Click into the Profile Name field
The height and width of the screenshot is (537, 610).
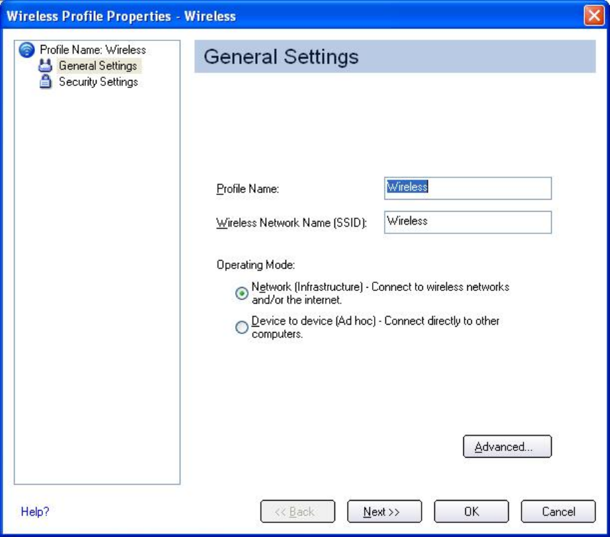[468, 188]
